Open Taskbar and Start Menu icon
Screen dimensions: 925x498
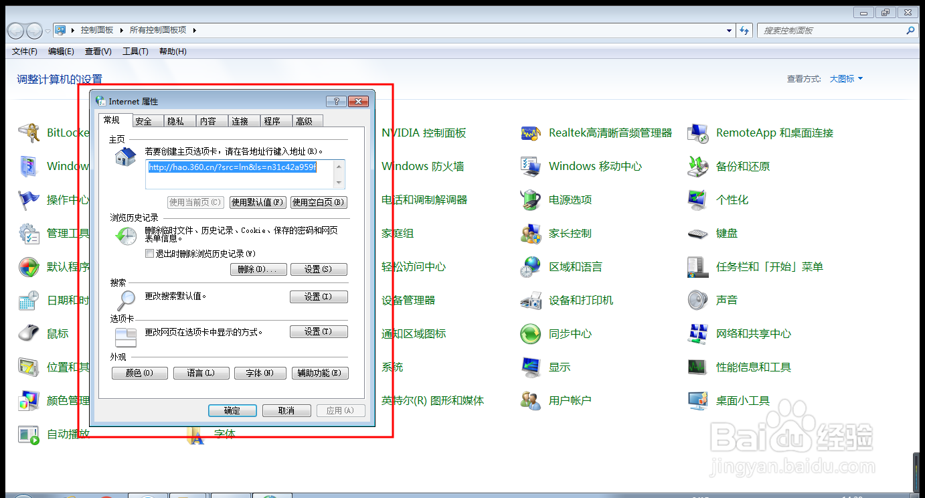point(698,266)
